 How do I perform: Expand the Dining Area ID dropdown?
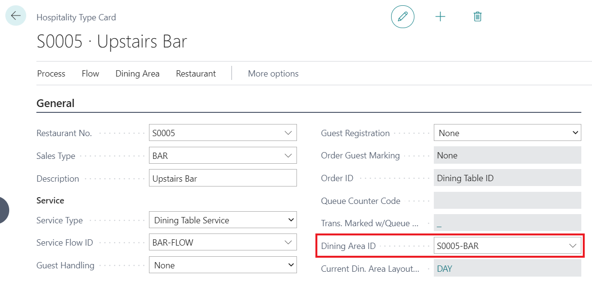tap(573, 246)
